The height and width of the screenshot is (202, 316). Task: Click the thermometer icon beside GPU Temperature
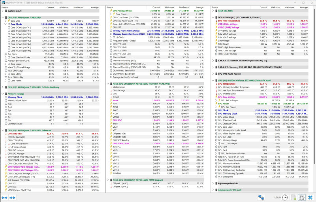pos(216,84)
